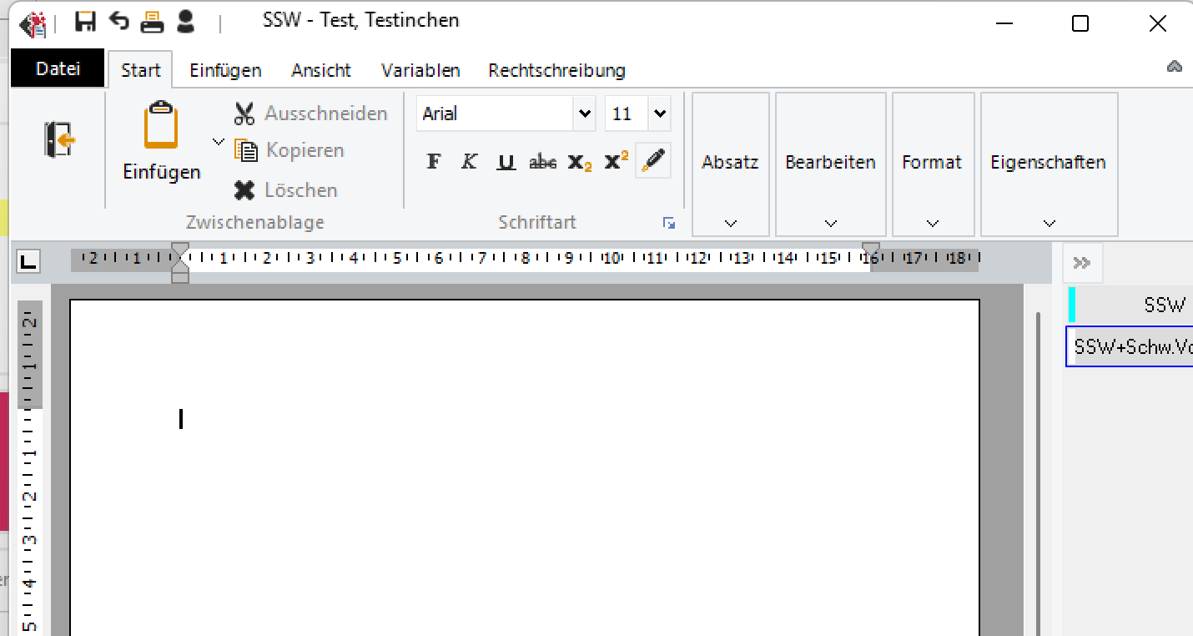Select the SSW+Schw.Vo entry in side panel
The height and width of the screenshot is (636, 1193).
tap(1130, 347)
